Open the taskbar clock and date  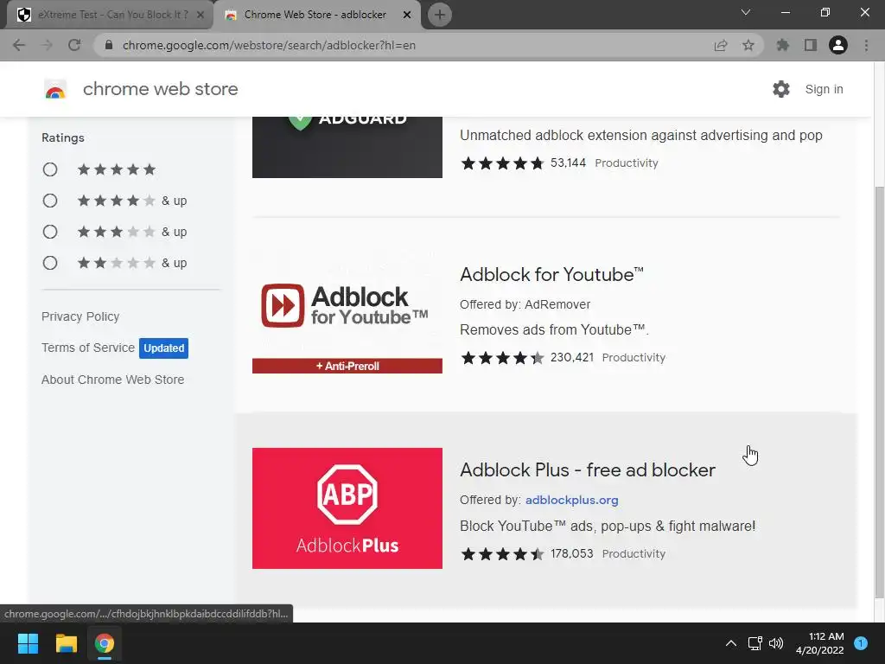[819, 643]
